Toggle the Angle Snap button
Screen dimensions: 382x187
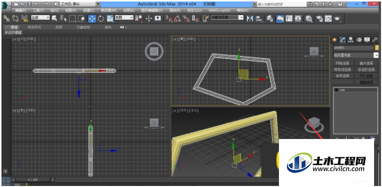[x=177, y=18]
